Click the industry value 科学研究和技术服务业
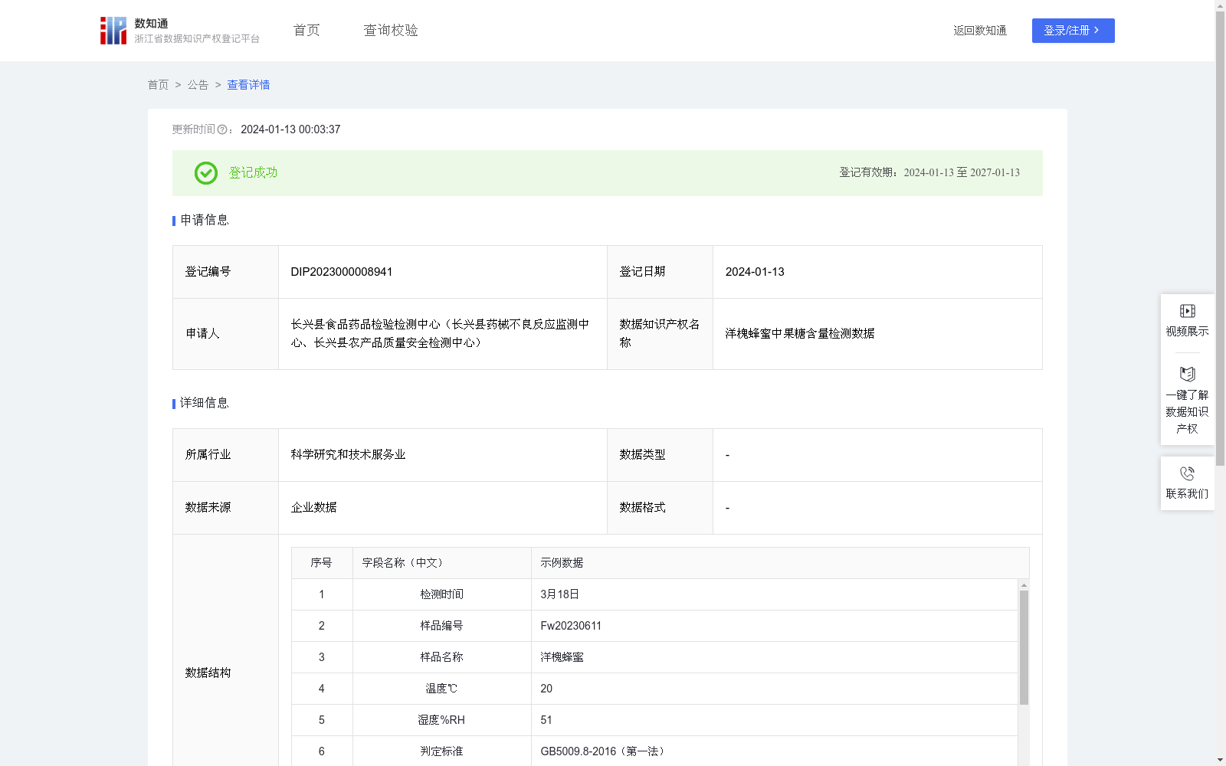Screen dimensions: 1226x766 point(348,455)
